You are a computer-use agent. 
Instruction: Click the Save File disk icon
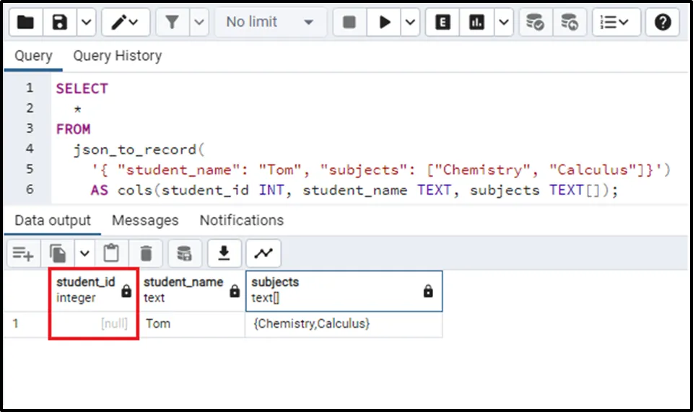[60, 22]
